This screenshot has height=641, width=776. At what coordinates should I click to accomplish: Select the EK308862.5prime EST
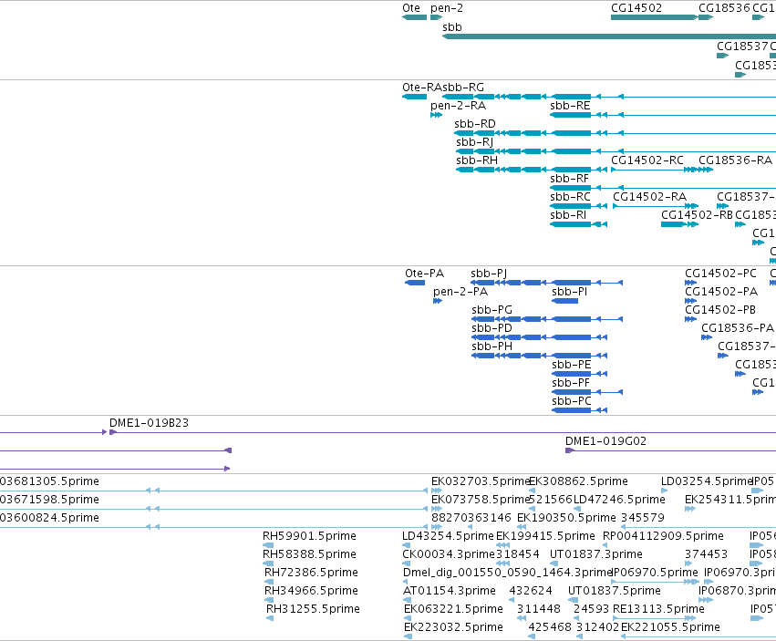coord(532,491)
